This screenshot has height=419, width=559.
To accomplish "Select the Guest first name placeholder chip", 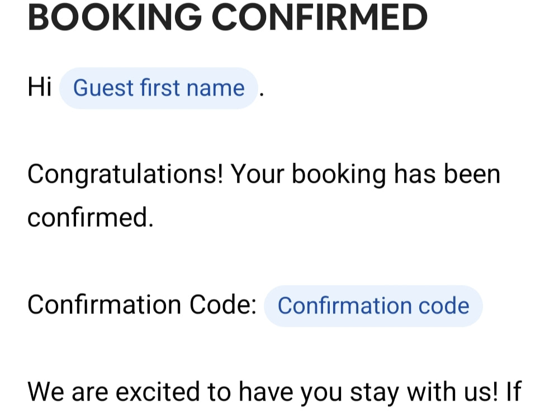I will pyautogui.click(x=158, y=88).
